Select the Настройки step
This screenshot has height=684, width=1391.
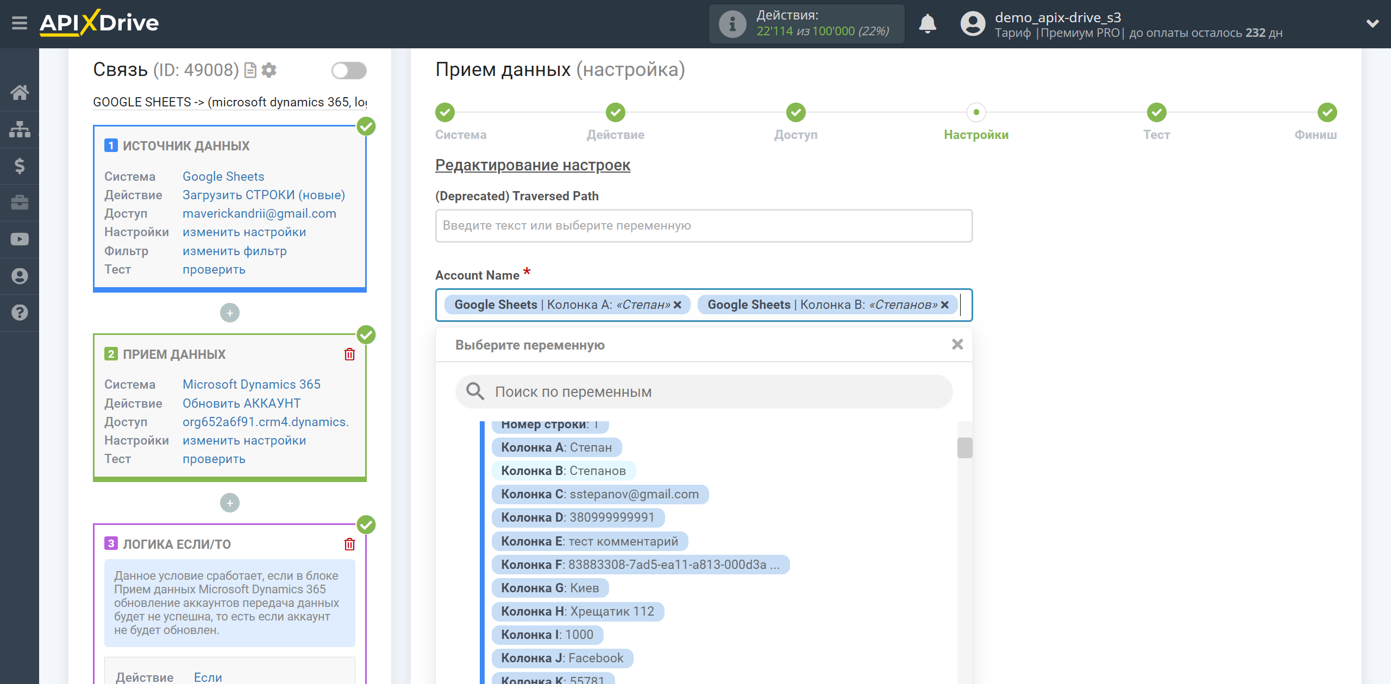[x=976, y=112]
